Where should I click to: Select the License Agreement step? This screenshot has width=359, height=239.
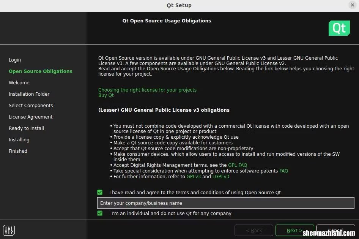31,117
